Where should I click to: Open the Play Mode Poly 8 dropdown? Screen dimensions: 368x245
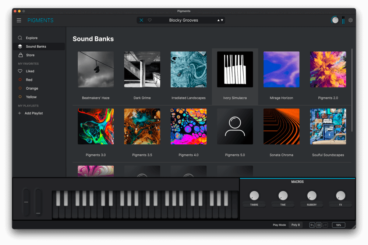296,225
